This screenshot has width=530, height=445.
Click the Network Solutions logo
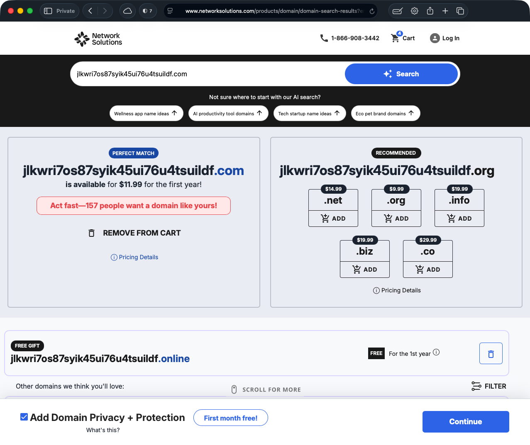98,39
